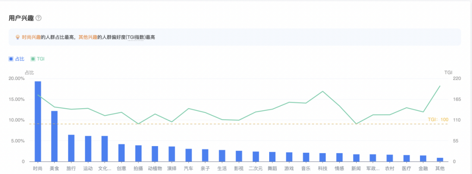Click the blue 占比 legend square

[11, 59]
